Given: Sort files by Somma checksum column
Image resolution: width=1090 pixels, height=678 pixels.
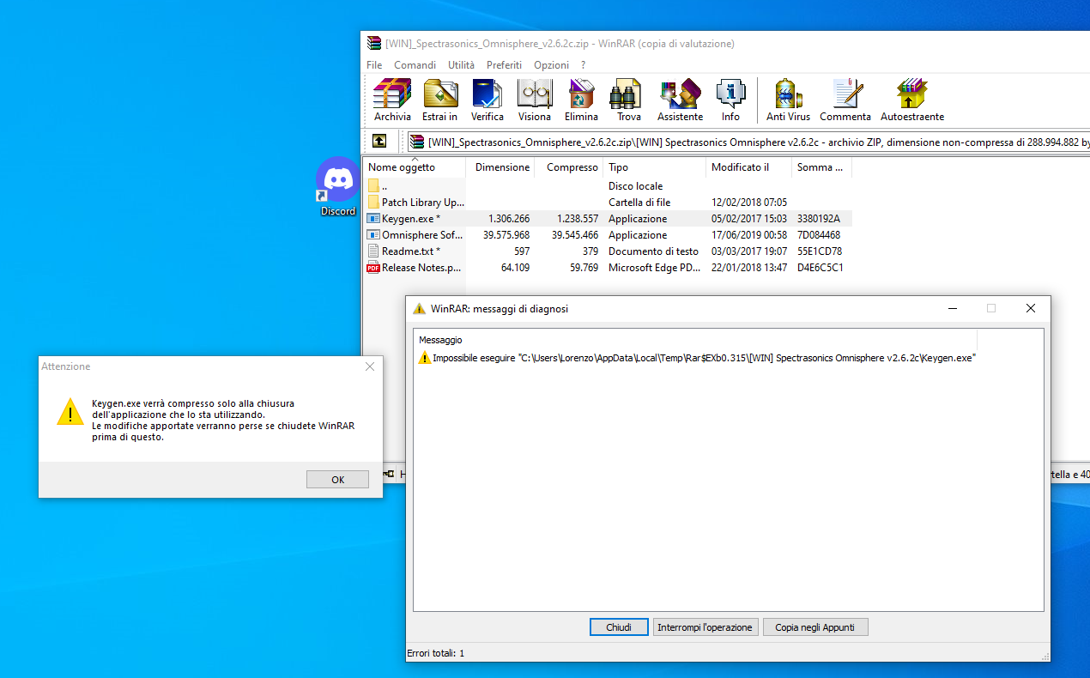Looking at the screenshot, I should pos(822,167).
